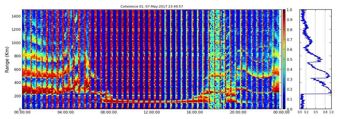Click the colorbar 0.5 tick label

point(290,60)
